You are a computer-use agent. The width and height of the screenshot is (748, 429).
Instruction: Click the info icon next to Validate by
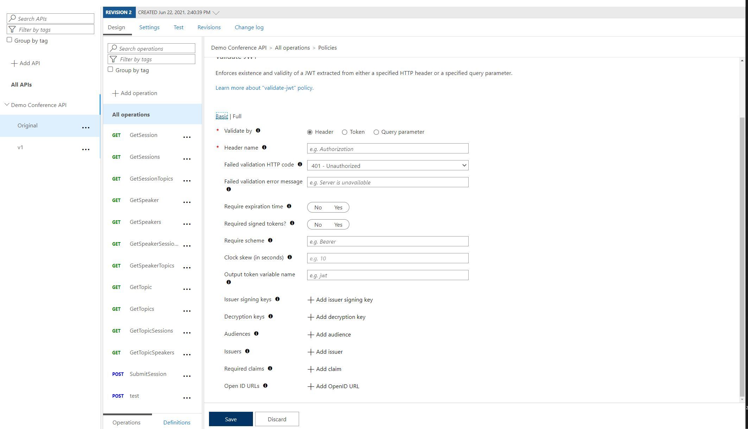tap(258, 130)
